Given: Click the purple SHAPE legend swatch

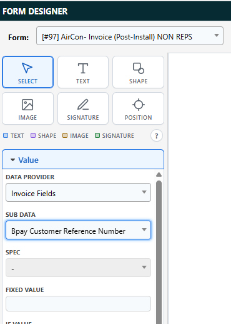Looking at the screenshot, I should 33,135.
